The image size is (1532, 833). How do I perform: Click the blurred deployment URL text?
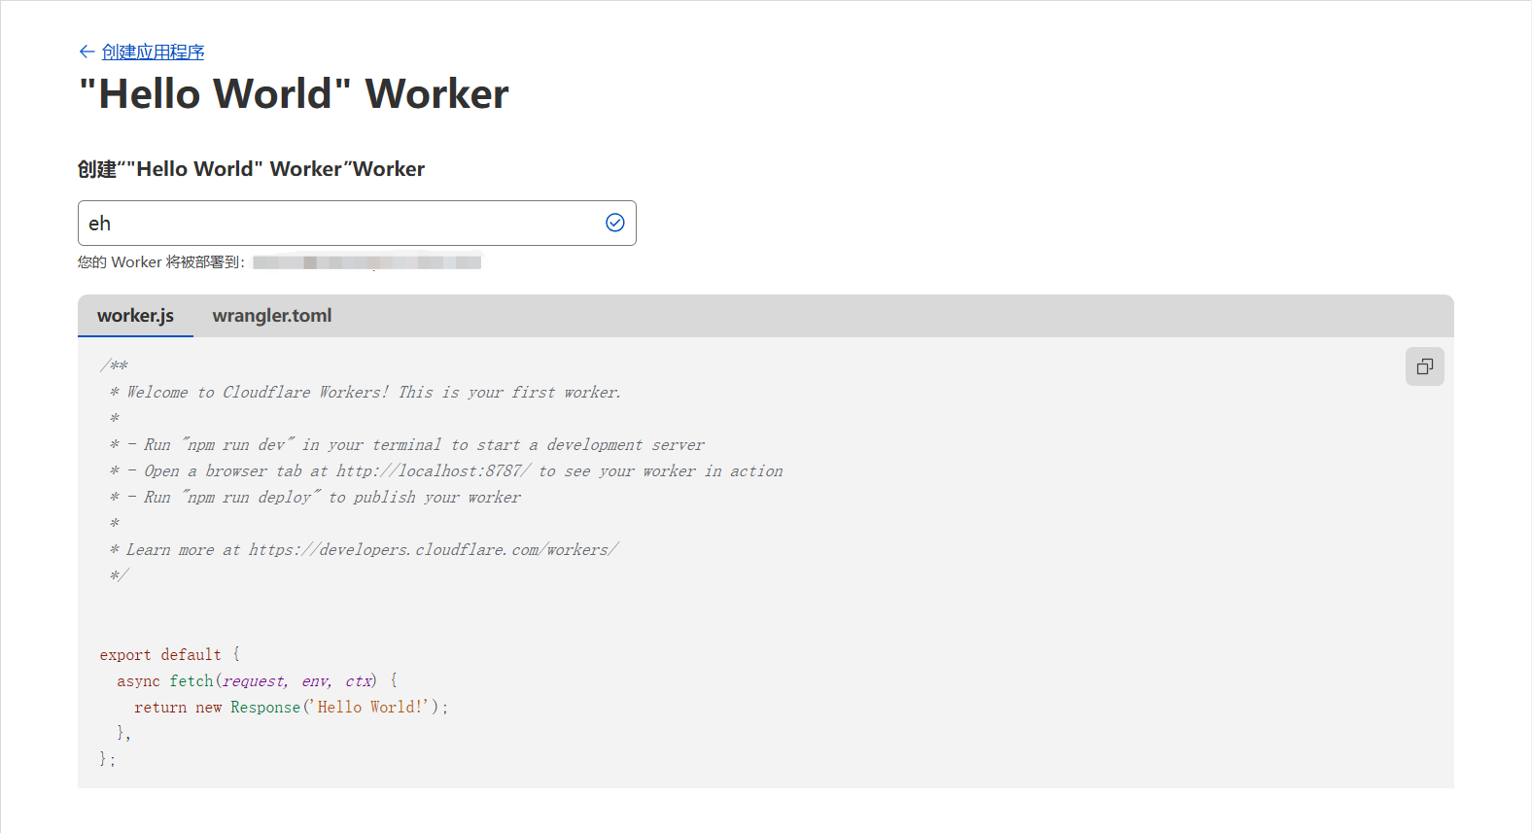pos(366,262)
